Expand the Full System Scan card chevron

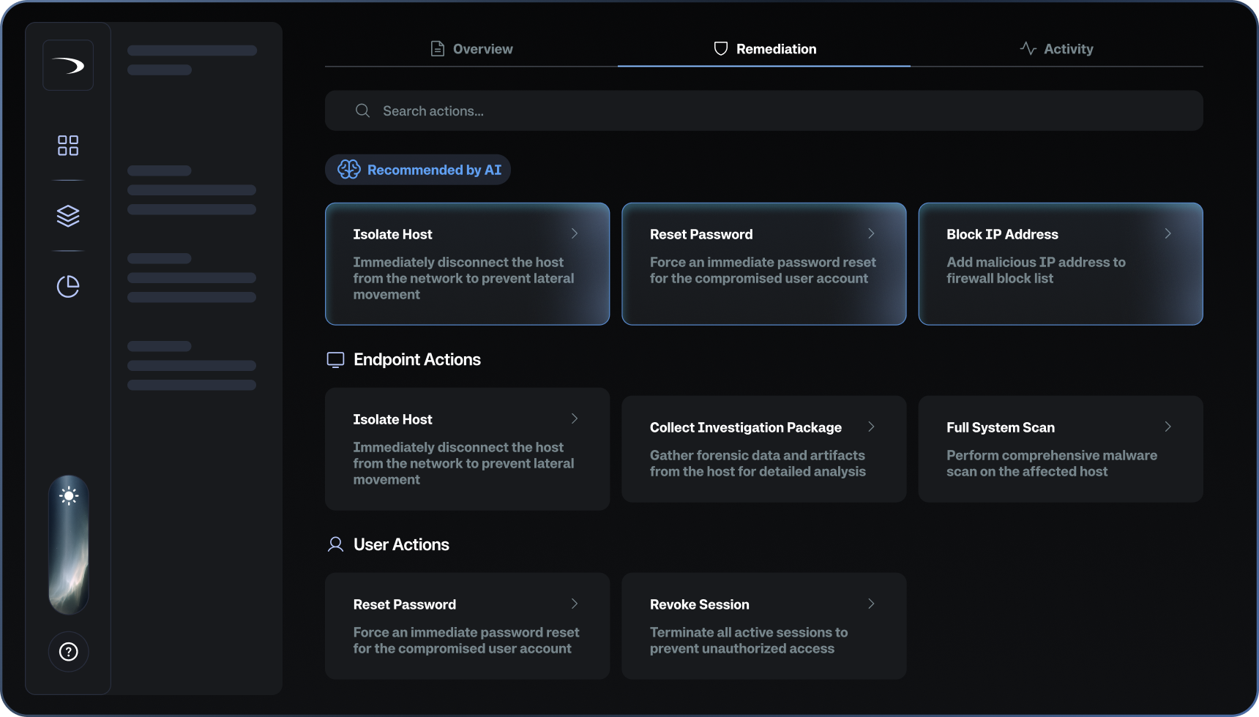tap(1168, 427)
